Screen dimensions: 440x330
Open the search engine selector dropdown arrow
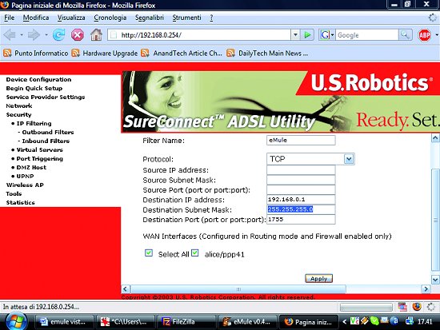click(x=332, y=35)
